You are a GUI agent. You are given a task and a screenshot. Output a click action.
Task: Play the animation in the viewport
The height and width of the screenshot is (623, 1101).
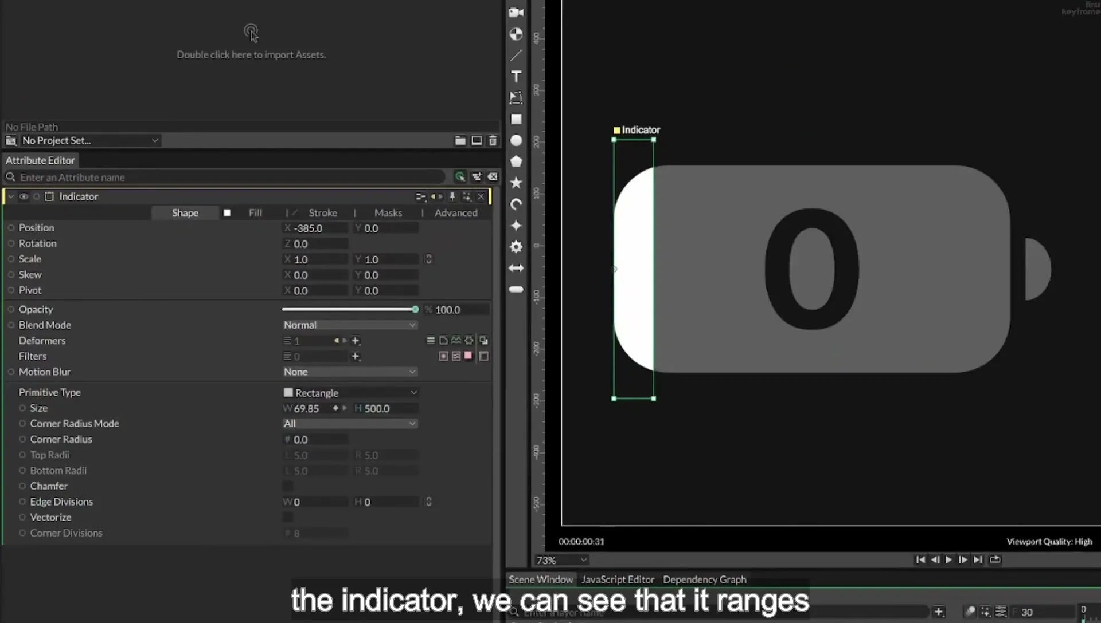tap(948, 560)
